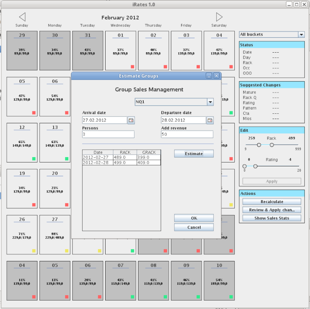310x309 pixels.
Task: Click the Rack slider left handle
Action: point(259,145)
